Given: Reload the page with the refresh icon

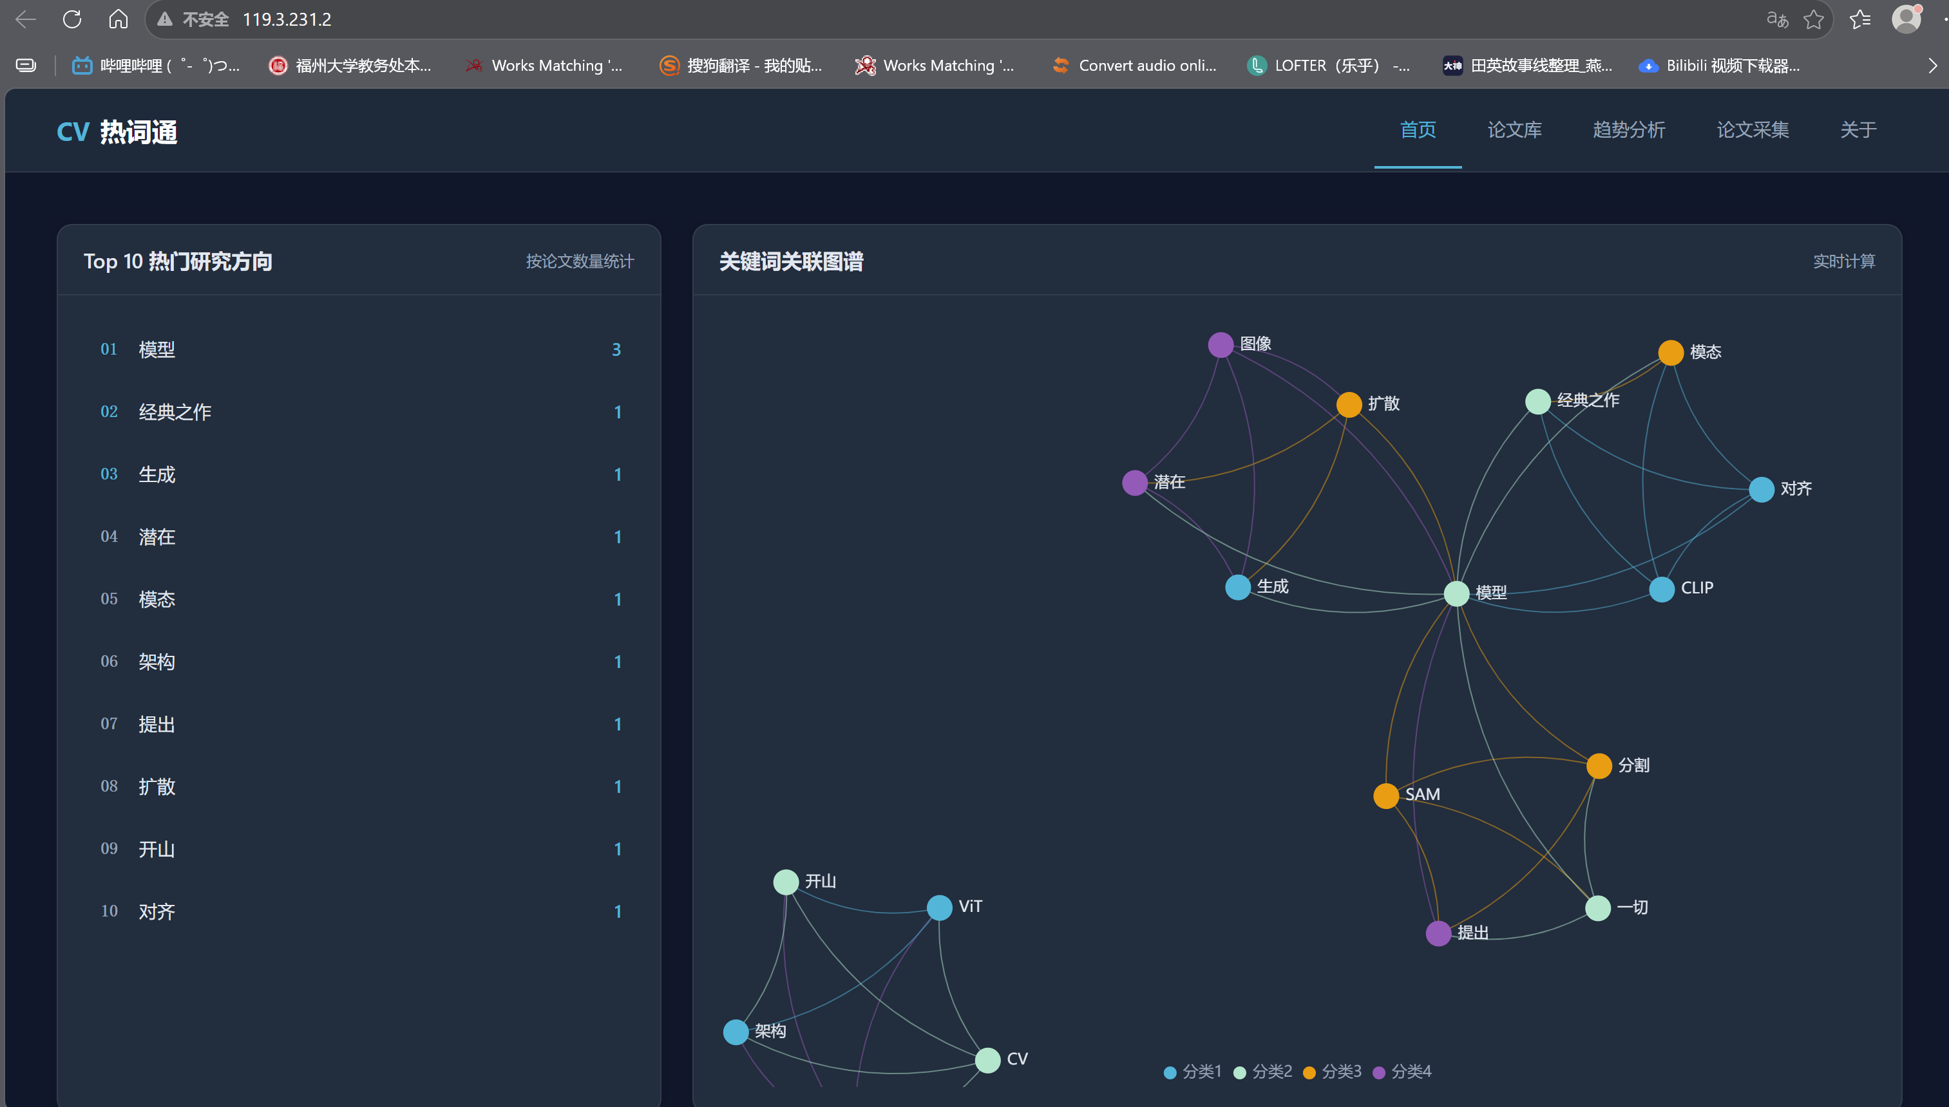Looking at the screenshot, I should [x=72, y=19].
